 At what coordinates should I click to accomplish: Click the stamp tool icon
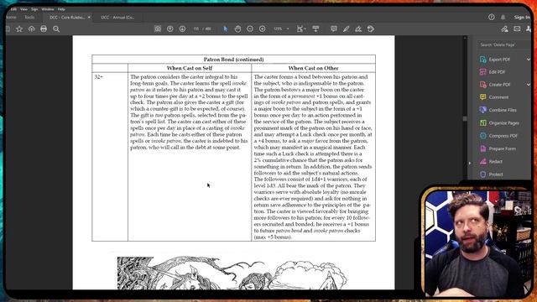coord(371,29)
